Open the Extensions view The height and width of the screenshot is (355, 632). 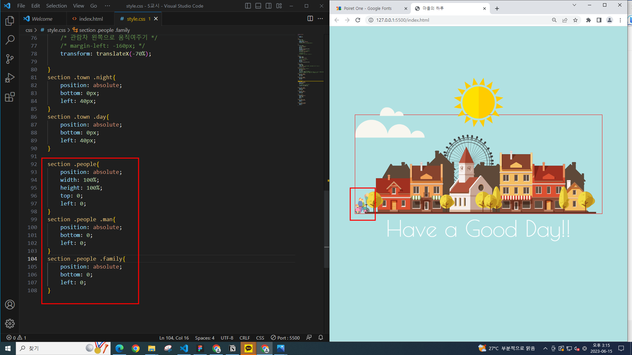(x=10, y=97)
